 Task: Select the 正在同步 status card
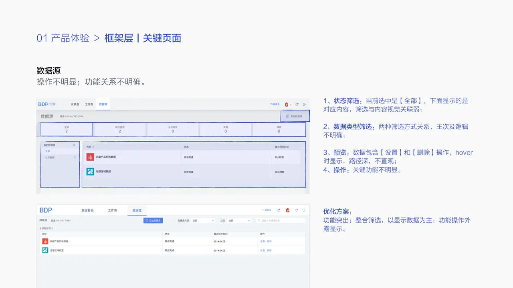[173, 129]
